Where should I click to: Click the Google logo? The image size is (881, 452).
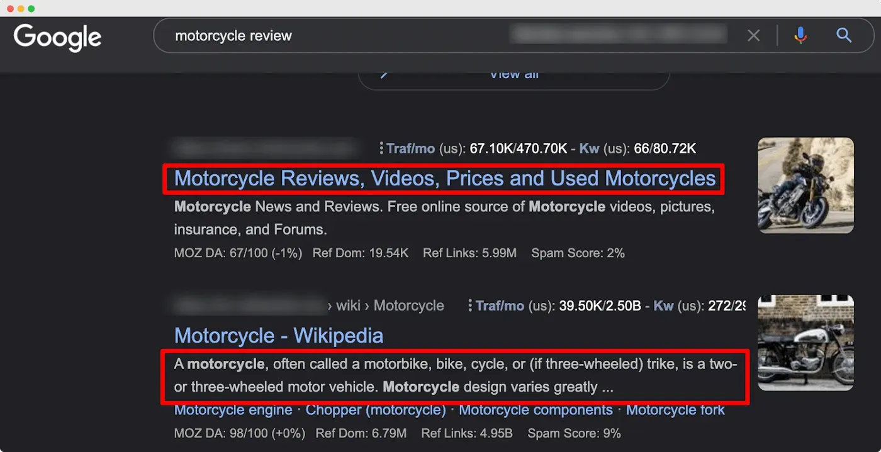click(x=57, y=37)
